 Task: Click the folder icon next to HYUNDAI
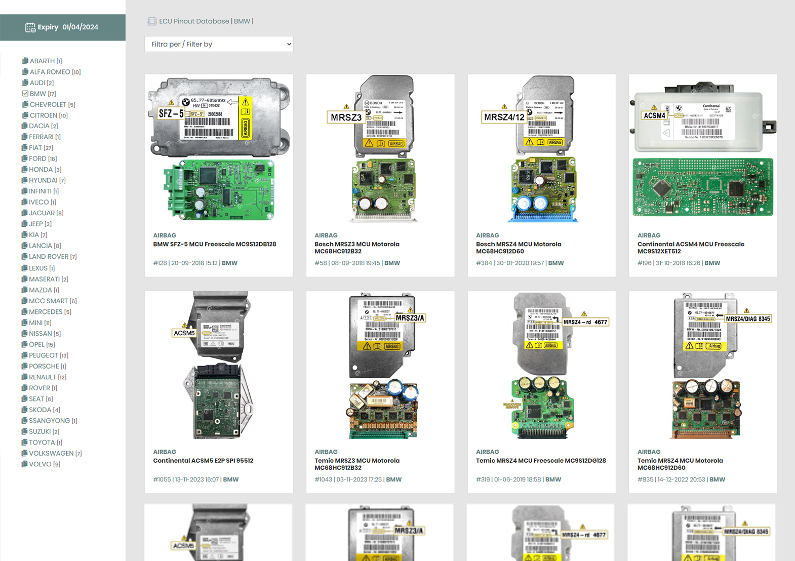24,180
